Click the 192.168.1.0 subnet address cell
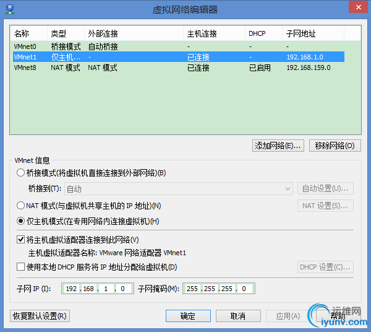Image resolution: width=371 pixels, height=332 pixels. click(x=305, y=57)
